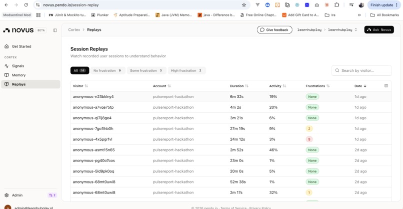Open Memory in the sidebar

tap(30, 75)
